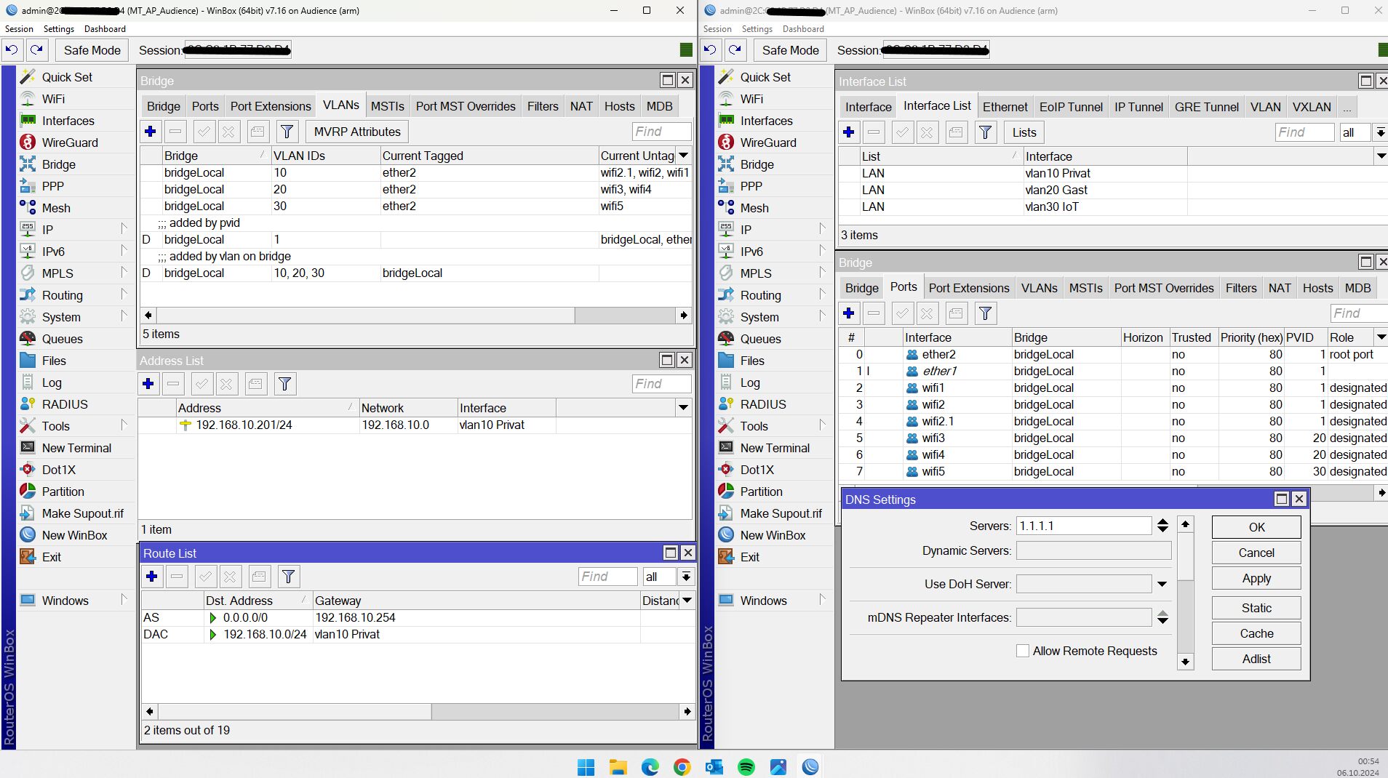Viewport: 1388px width, 778px height.
Task: Click the undo icon in left WinBox toolbar
Action: click(x=12, y=50)
